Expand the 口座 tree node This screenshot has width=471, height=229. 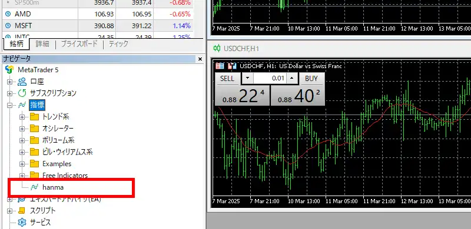[x=9, y=82]
